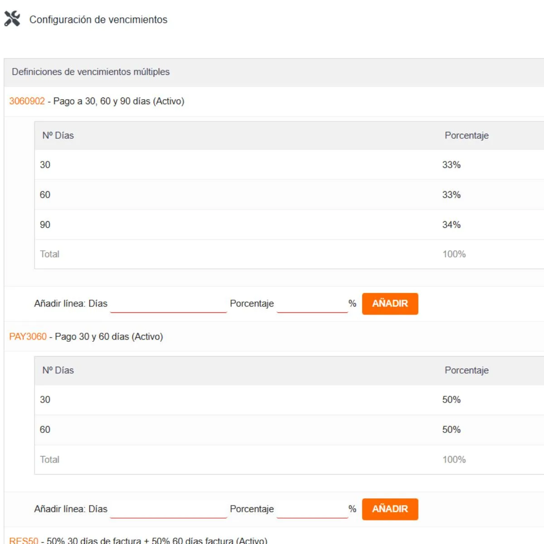Focus the Porcentaje field under 3060902
This screenshot has height=544, width=544.
click(312, 304)
